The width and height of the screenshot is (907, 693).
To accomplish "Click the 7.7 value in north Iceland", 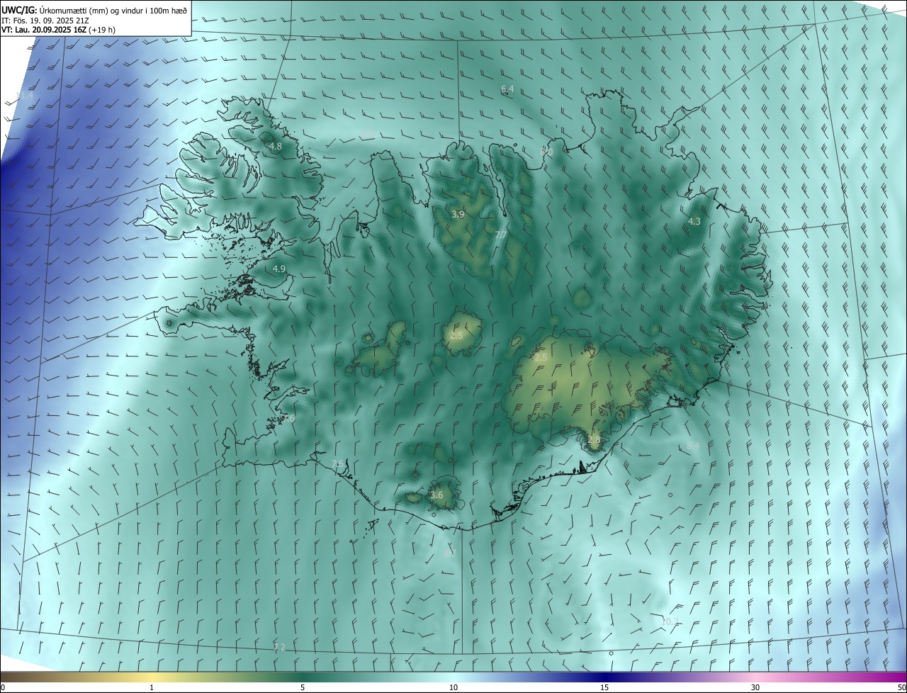I will click(x=500, y=235).
